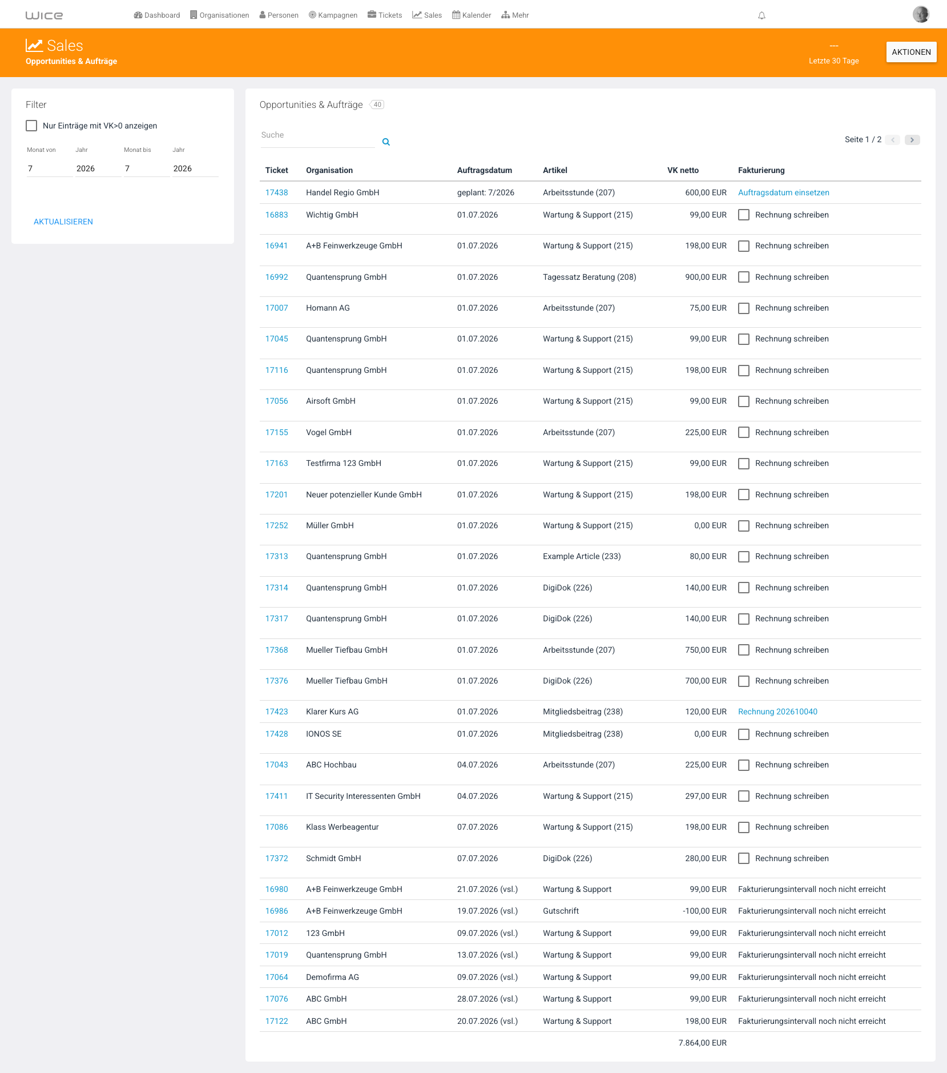Open the user avatar profile
Image resolution: width=947 pixels, height=1073 pixels.
pyautogui.click(x=921, y=14)
